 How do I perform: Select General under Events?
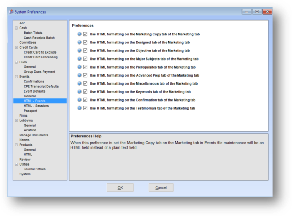[x=30, y=96]
